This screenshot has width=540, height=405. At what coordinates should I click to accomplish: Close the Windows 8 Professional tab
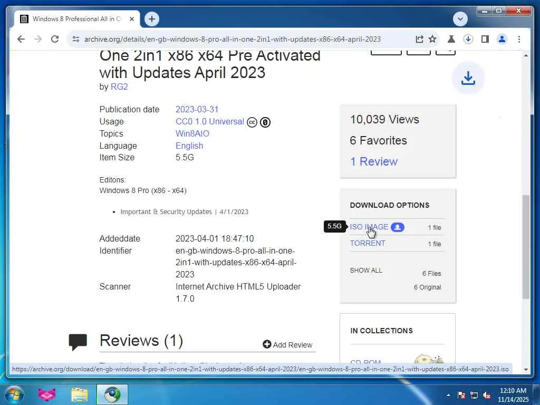[x=131, y=19]
